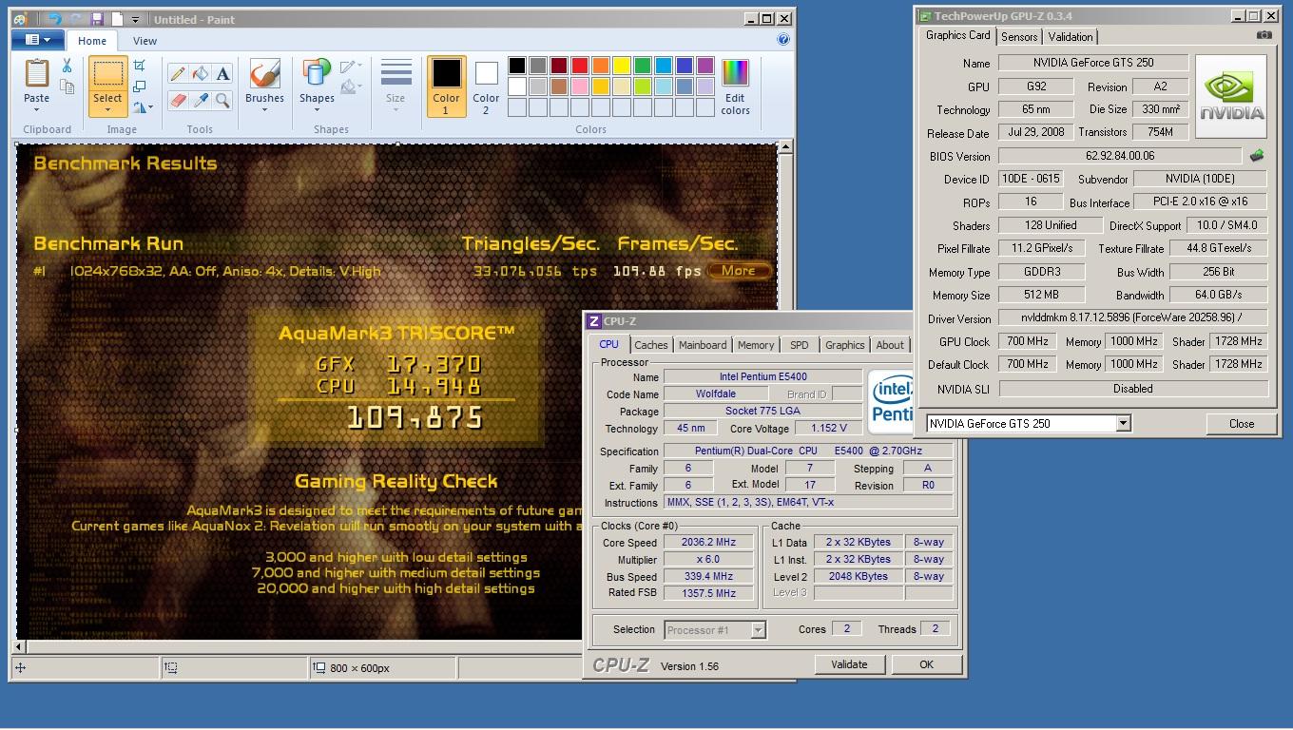
Task: Expand the Select options arrow
Action: [x=107, y=109]
